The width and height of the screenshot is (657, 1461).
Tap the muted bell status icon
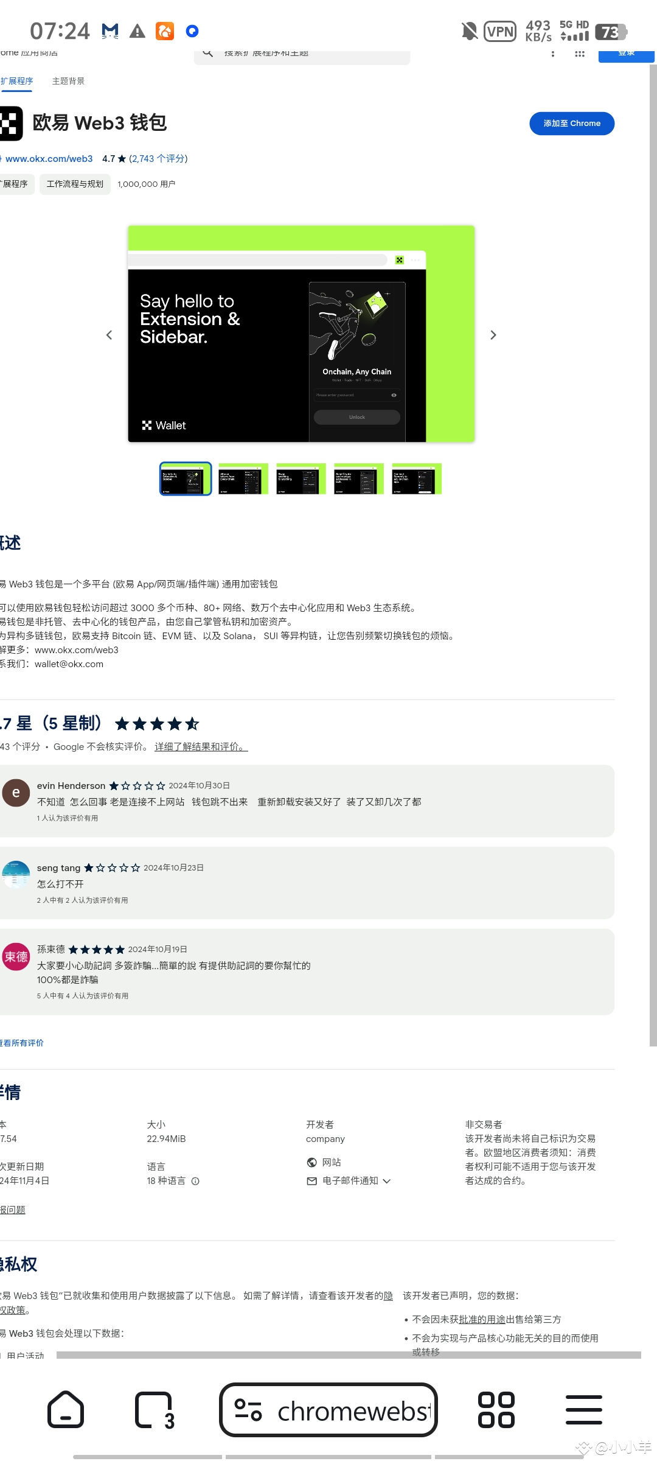click(x=469, y=31)
